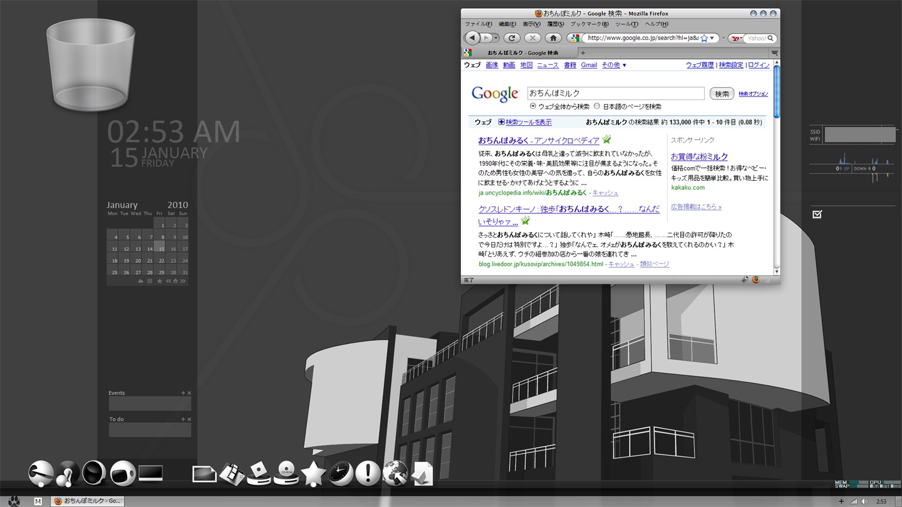Expand the その他 (More) dropdown on Google
This screenshot has height=507, width=902.
pos(614,65)
